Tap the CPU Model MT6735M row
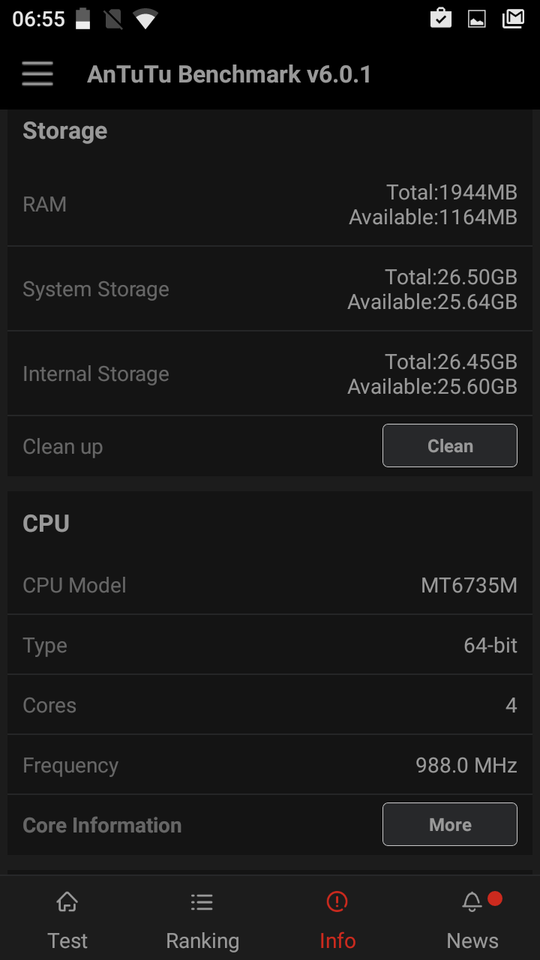The width and height of the screenshot is (540, 960). click(270, 585)
